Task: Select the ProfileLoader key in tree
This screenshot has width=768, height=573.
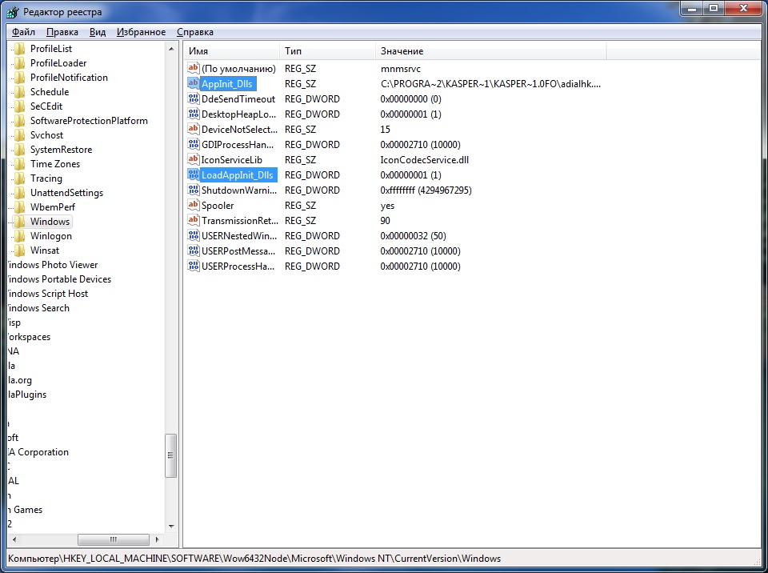Action: click(x=58, y=62)
